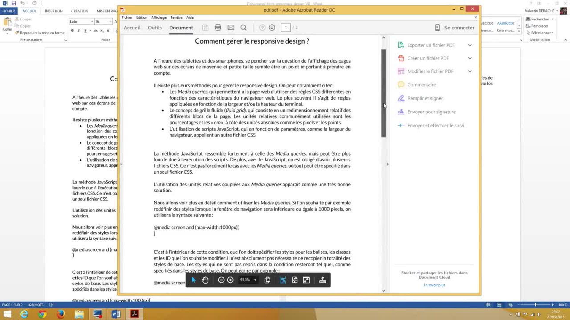Click Reproduire la mise en forme
Screen dimensions: 570x320
pyautogui.click(x=40, y=33)
